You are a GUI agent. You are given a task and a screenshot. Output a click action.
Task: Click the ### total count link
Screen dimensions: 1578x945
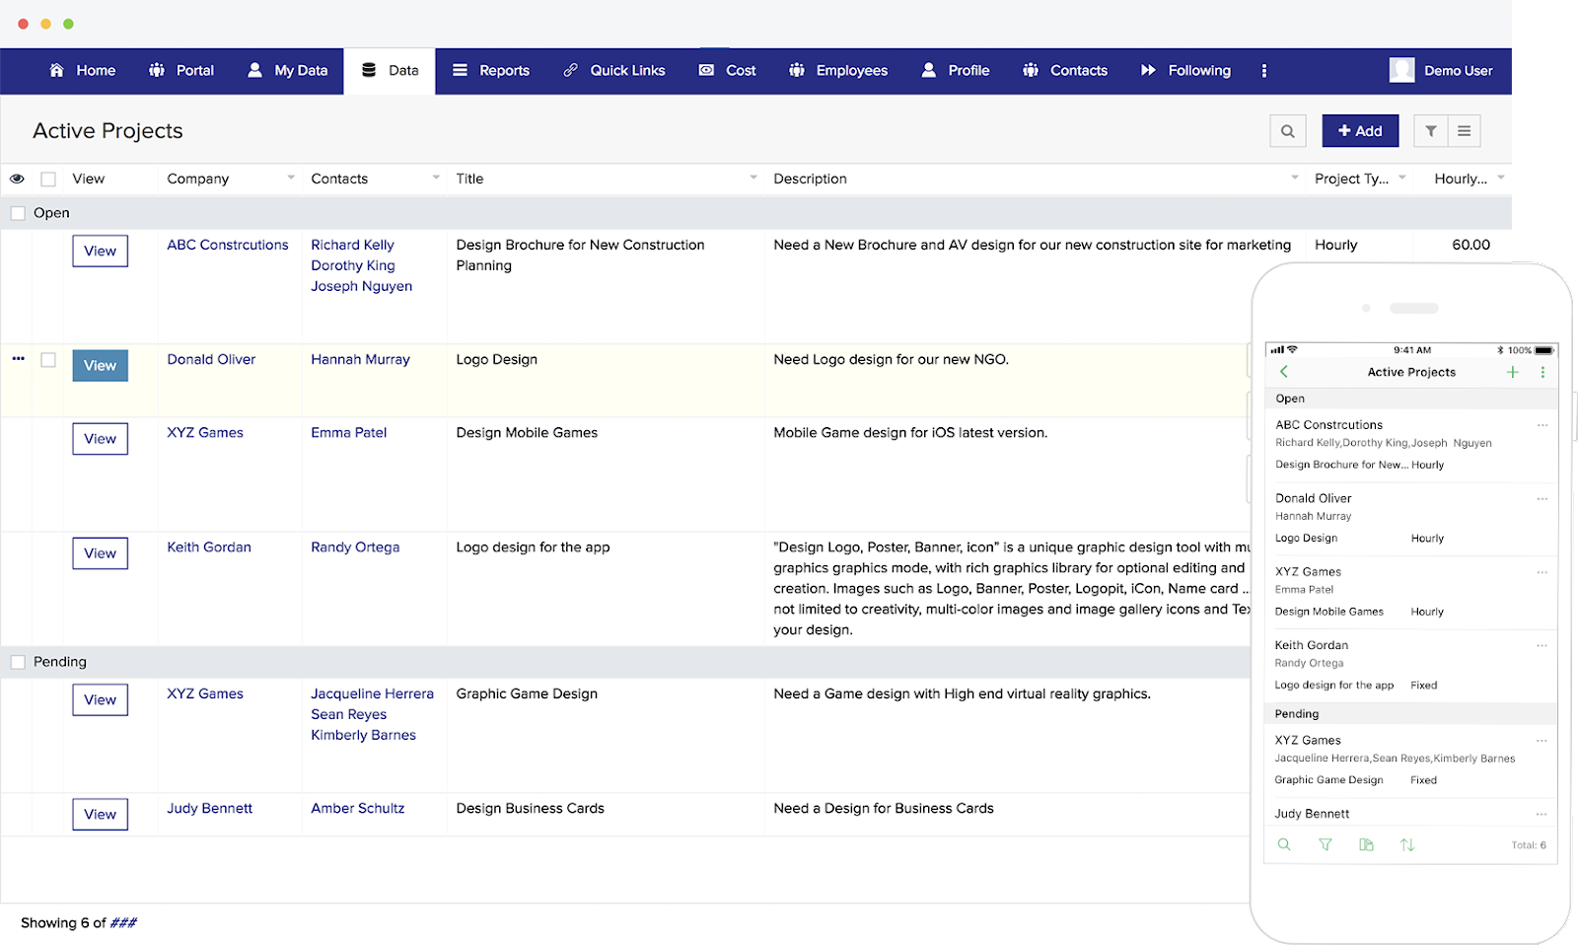click(123, 923)
